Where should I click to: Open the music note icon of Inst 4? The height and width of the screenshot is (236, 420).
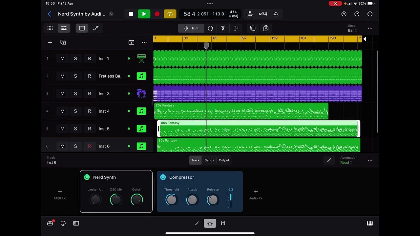click(141, 111)
